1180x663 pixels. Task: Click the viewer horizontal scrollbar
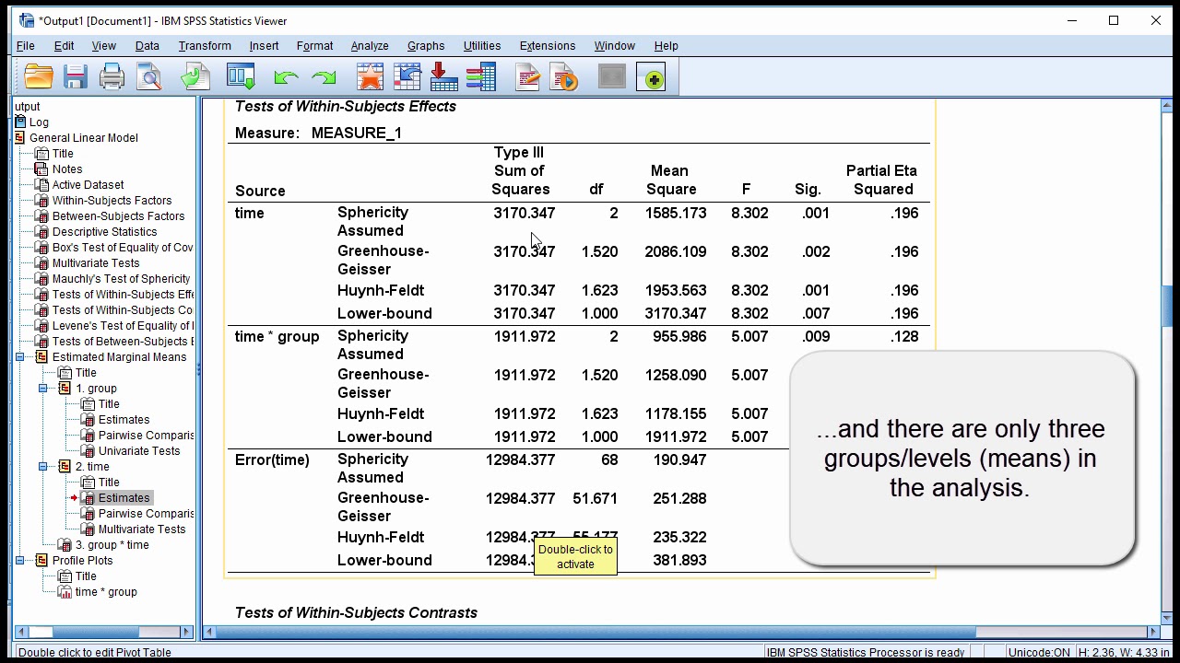coord(682,632)
